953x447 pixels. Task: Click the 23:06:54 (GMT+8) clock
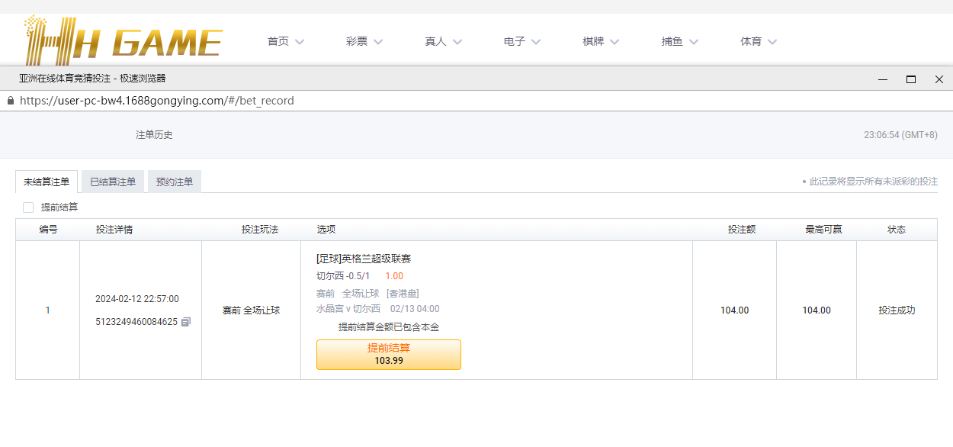(x=900, y=135)
